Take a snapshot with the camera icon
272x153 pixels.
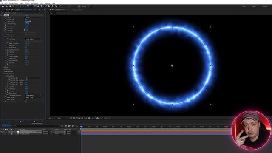[x=97, y=118]
